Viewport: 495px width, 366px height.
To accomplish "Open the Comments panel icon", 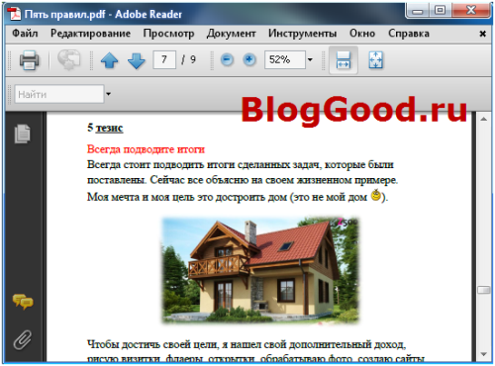I will [23, 302].
